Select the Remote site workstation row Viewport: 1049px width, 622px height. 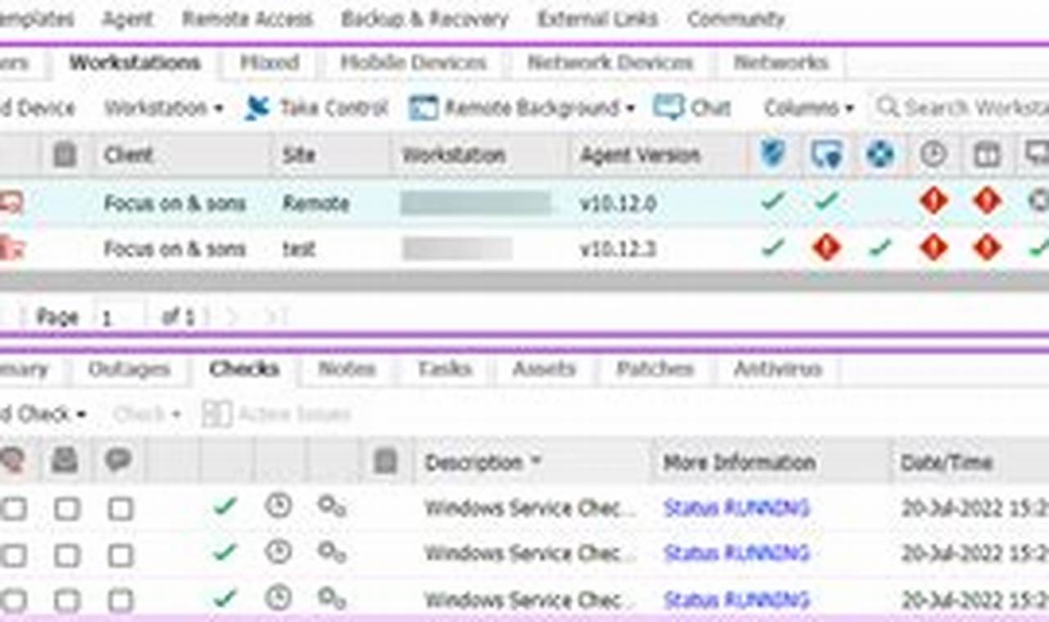click(524, 202)
